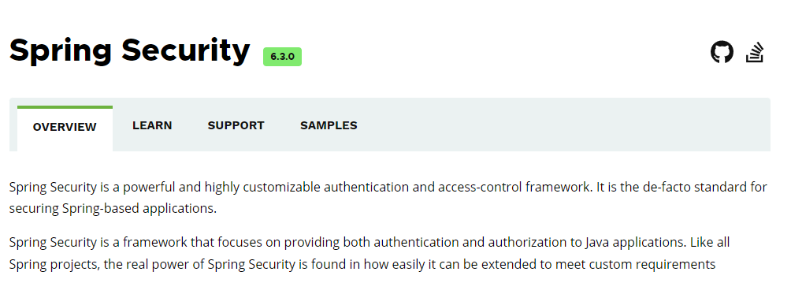Click the "Spring projects" phrase
This screenshot has height=294, width=791.
pyautogui.click(x=54, y=265)
